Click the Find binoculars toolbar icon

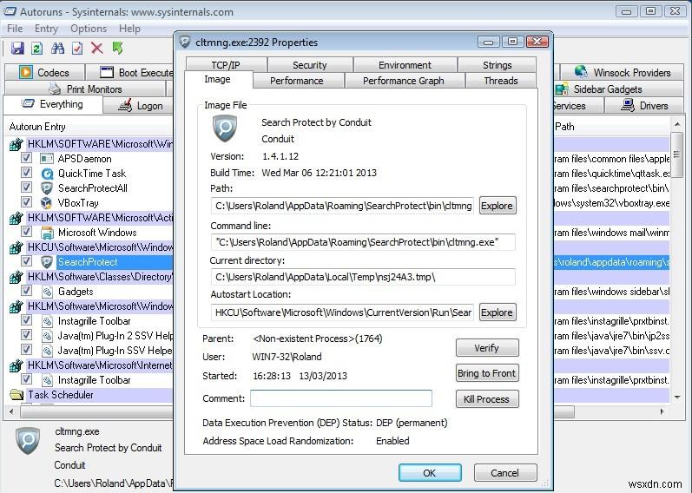(57, 48)
